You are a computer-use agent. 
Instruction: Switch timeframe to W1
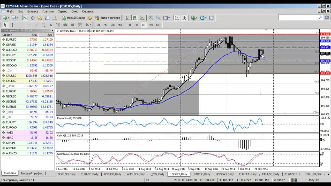click(x=151, y=25)
